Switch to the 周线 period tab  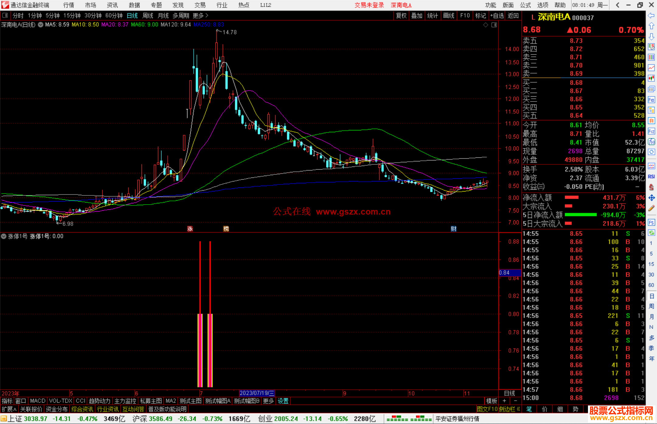148,16
